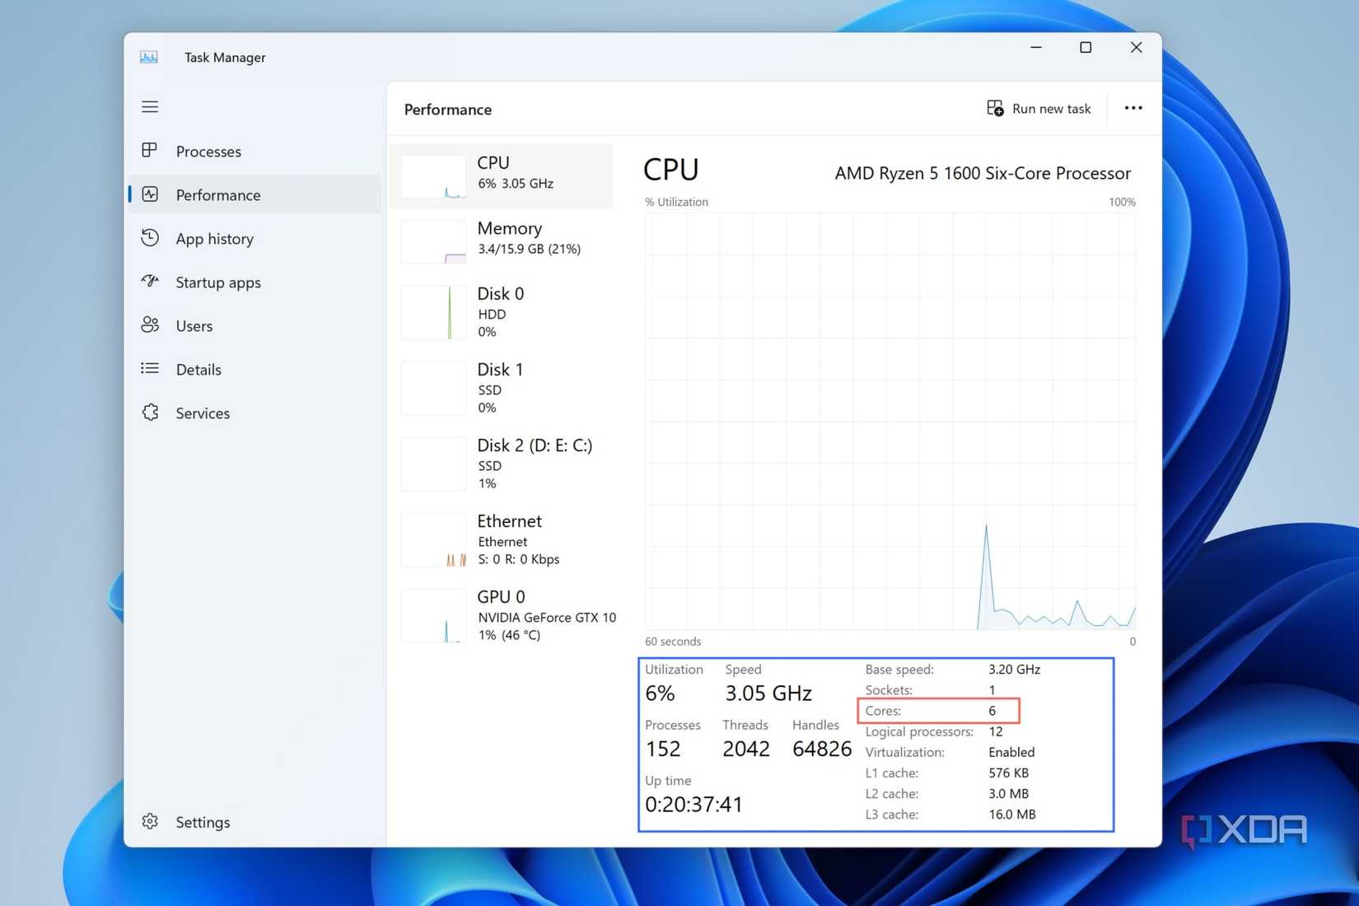Select the Services puzzle-piece icon
This screenshot has width=1359, height=906.
(x=150, y=413)
